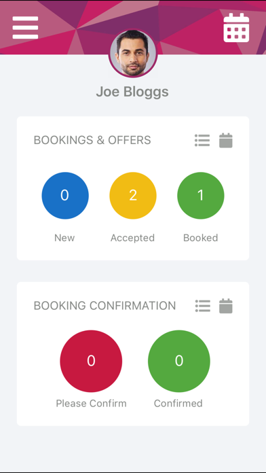Select the Booked label
The width and height of the screenshot is (266, 473).
pyautogui.click(x=201, y=238)
